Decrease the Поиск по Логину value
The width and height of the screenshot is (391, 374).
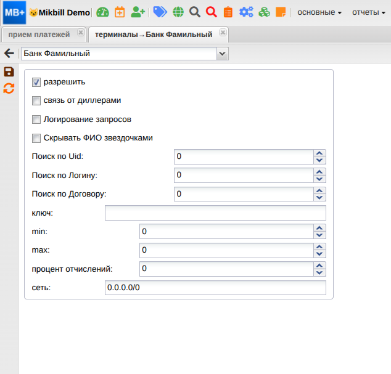coord(319,179)
